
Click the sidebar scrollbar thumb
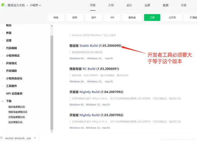point(52,83)
